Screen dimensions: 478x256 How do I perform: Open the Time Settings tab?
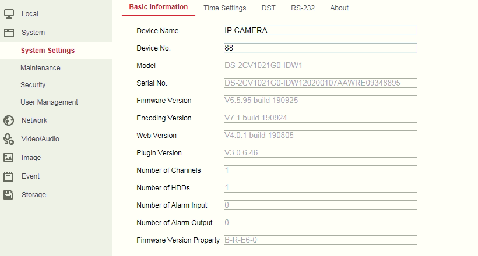pos(224,8)
